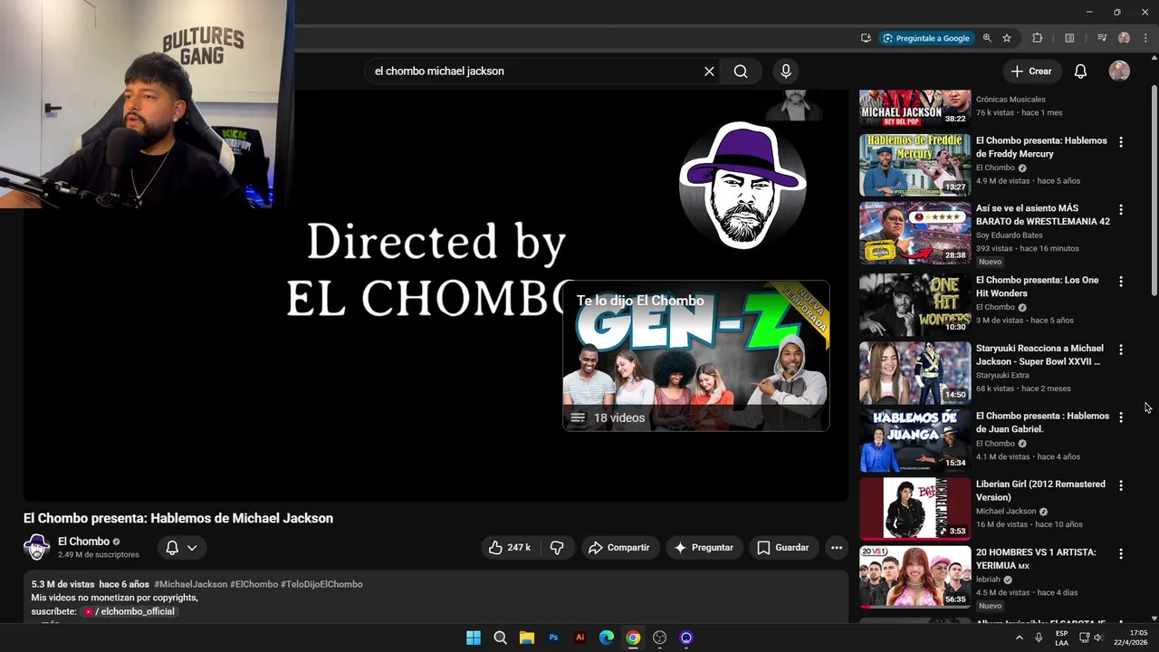
Task: Open options menu for Freddy Mercury video
Action: tap(1121, 142)
